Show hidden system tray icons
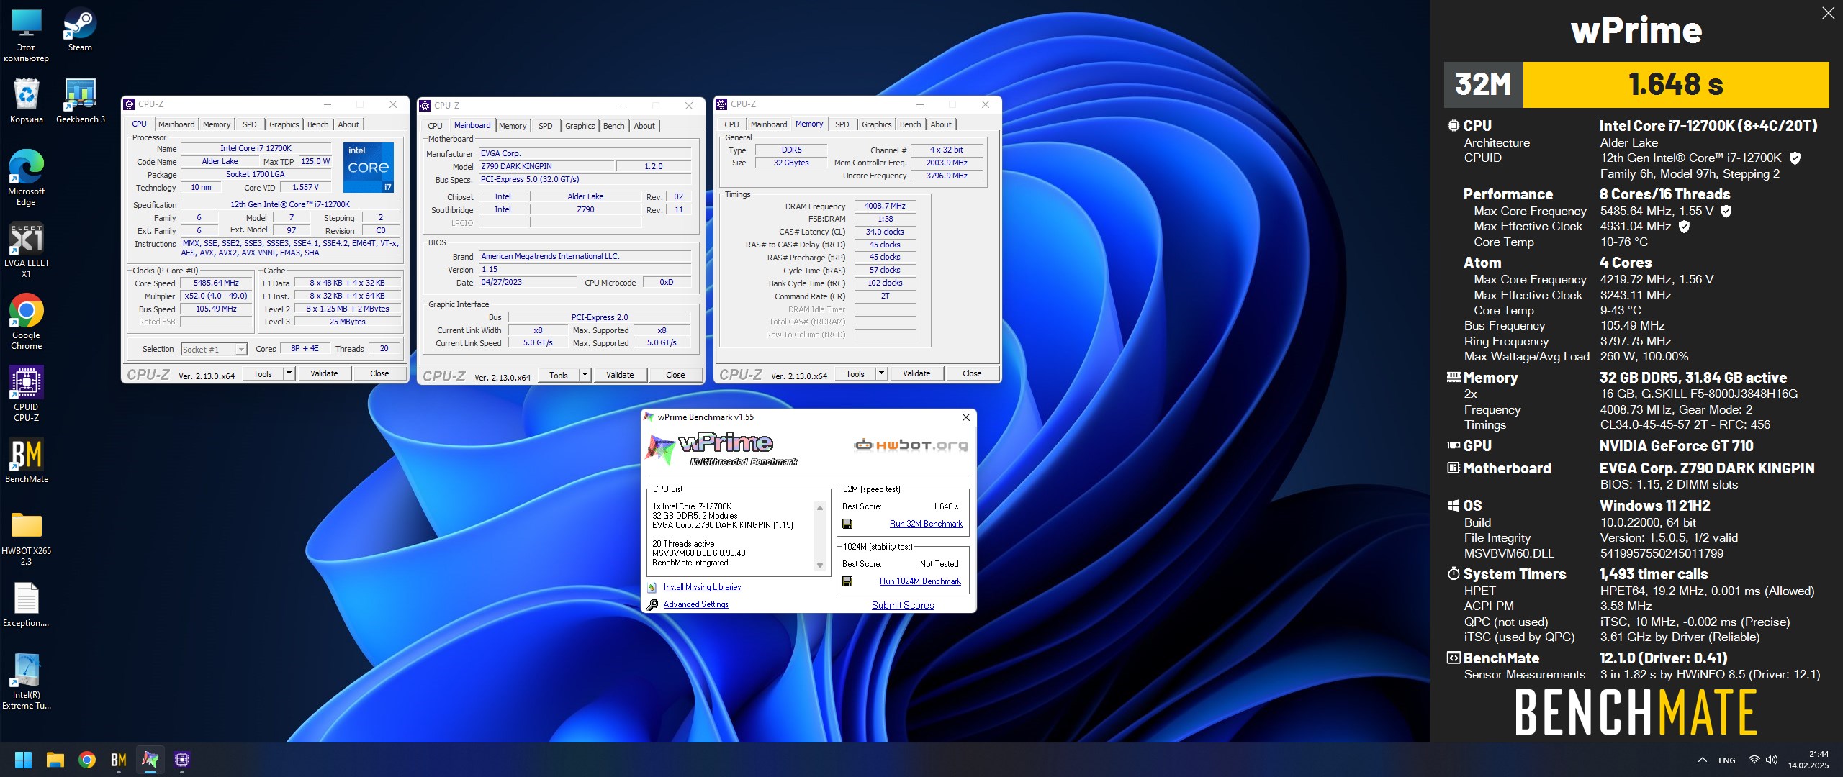Viewport: 1843px width, 777px height. coord(1703,760)
